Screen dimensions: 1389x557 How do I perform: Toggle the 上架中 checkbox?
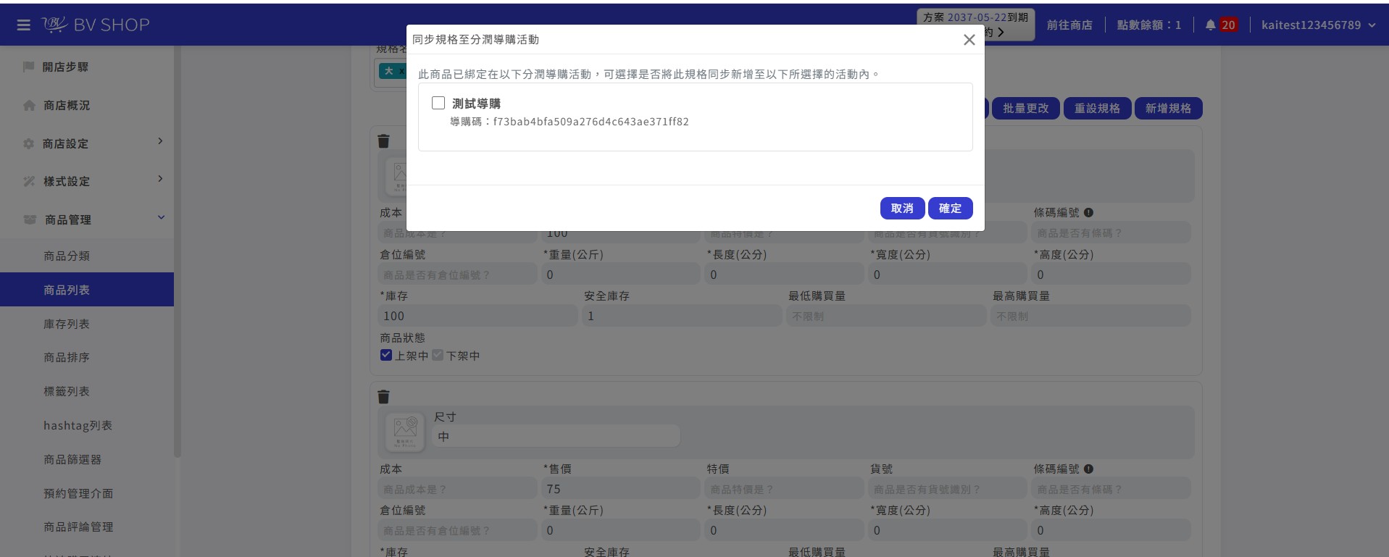click(x=386, y=355)
